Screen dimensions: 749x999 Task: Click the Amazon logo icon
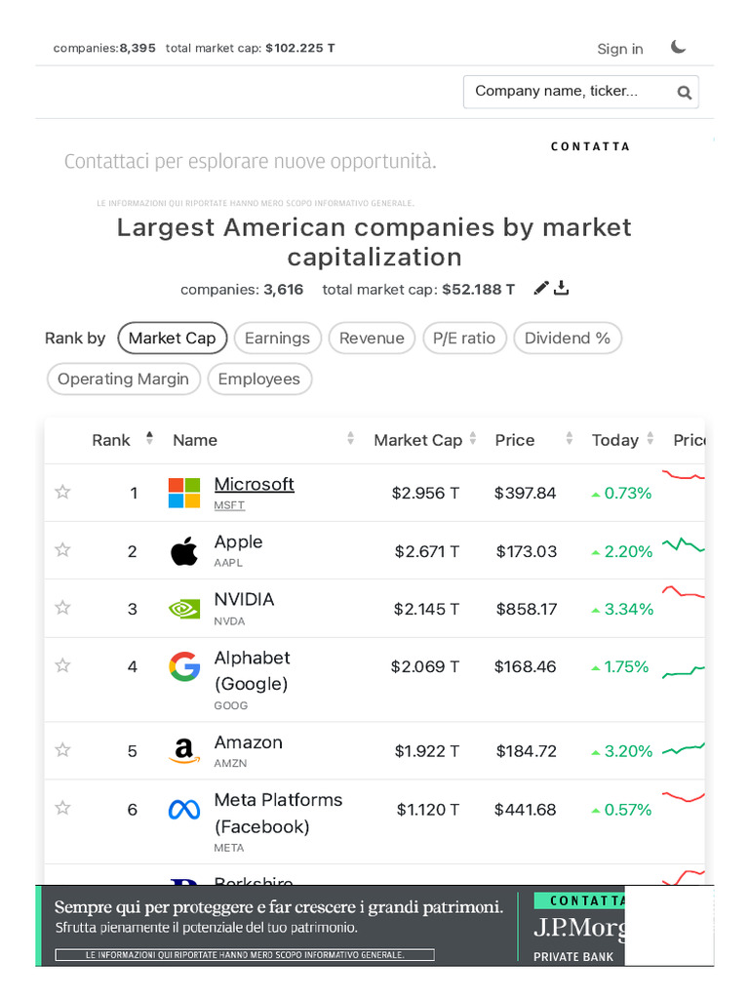184,750
